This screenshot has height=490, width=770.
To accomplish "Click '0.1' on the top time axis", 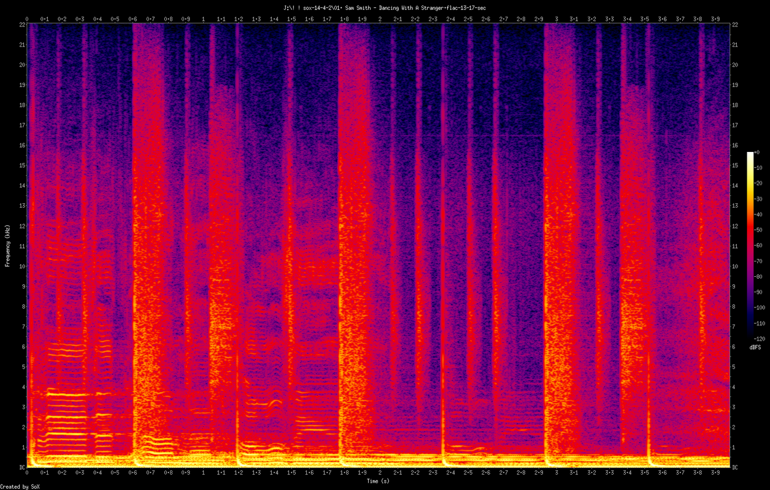I will click(44, 18).
